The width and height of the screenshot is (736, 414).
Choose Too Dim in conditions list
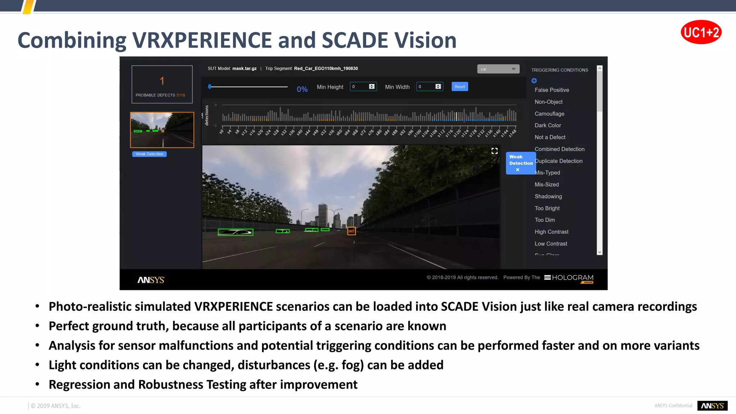click(x=544, y=220)
